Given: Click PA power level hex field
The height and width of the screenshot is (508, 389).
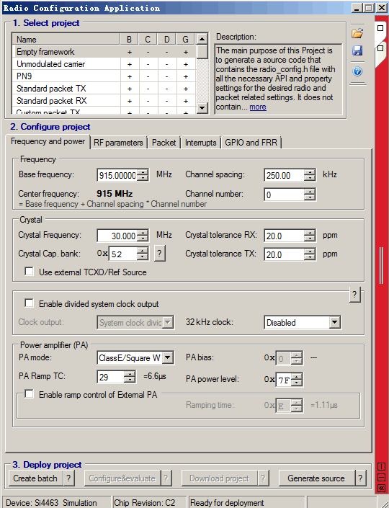Looking at the screenshot, I should (x=284, y=380).
